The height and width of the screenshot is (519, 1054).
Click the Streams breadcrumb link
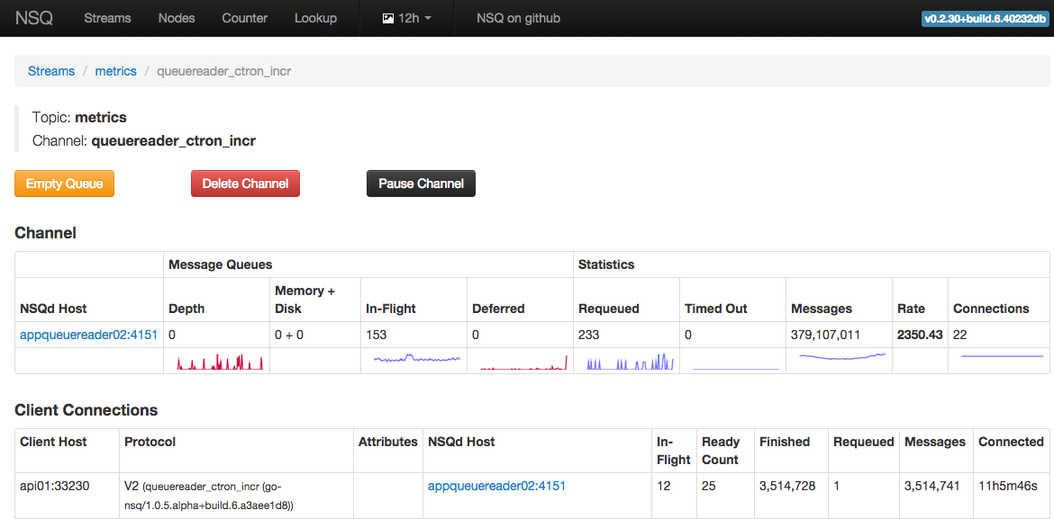tap(51, 71)
